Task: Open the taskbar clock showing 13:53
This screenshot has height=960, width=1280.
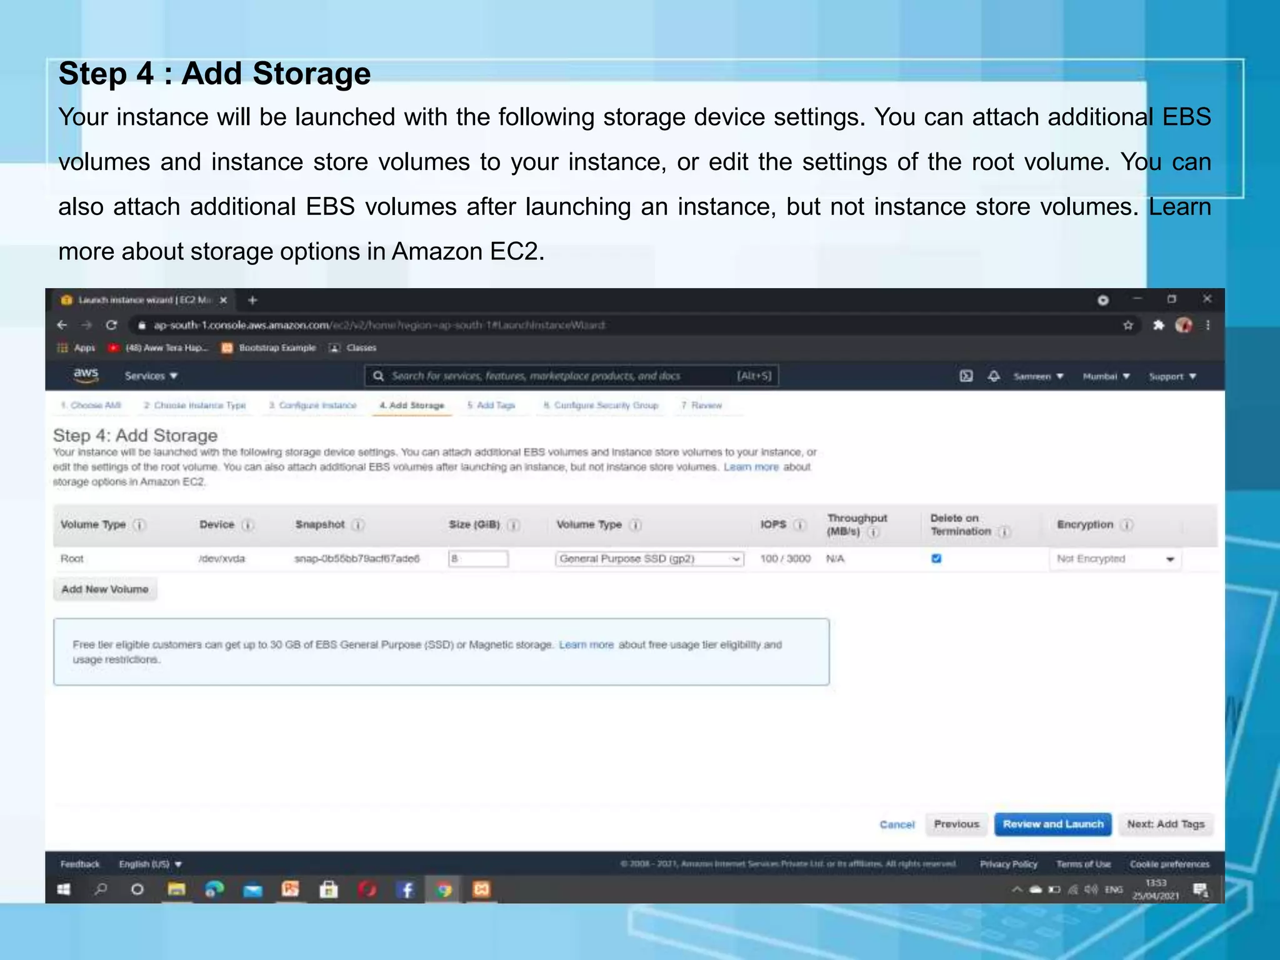Action: pos(1156,889)
